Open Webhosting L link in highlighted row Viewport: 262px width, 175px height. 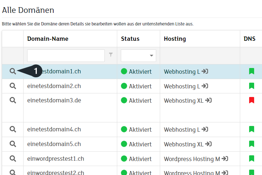pyautogui.click(x=182, y=72)
